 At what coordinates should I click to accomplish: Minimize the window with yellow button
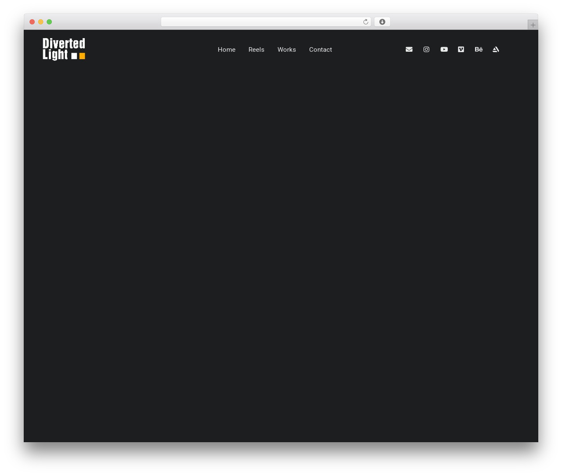41,22
